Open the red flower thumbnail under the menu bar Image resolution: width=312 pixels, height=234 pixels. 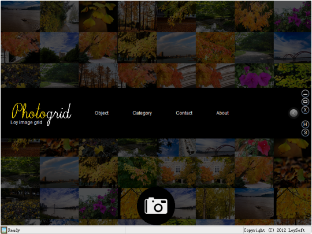coord(254,147)
